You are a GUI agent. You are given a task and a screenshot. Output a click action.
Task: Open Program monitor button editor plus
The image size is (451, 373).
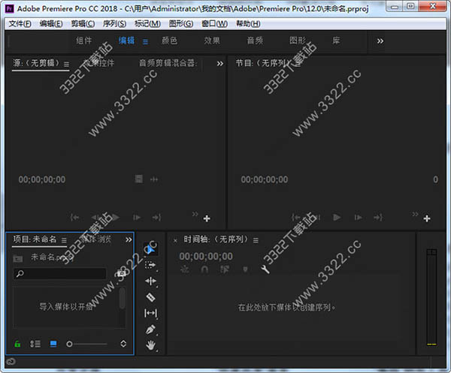[427, 218]
